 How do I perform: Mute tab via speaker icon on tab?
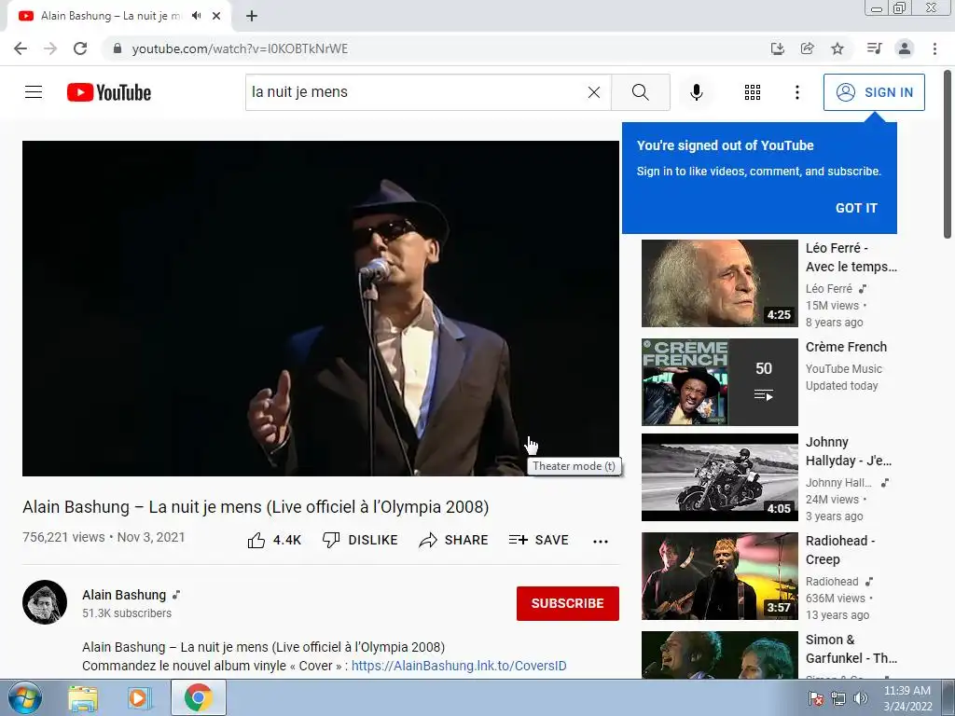click(196, 16)
